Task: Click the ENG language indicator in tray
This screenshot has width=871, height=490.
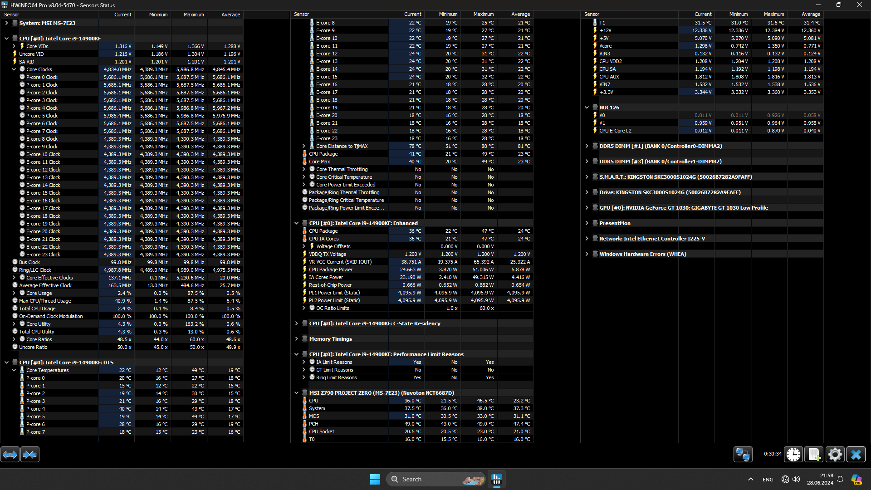Action: [x=768, y=480]
